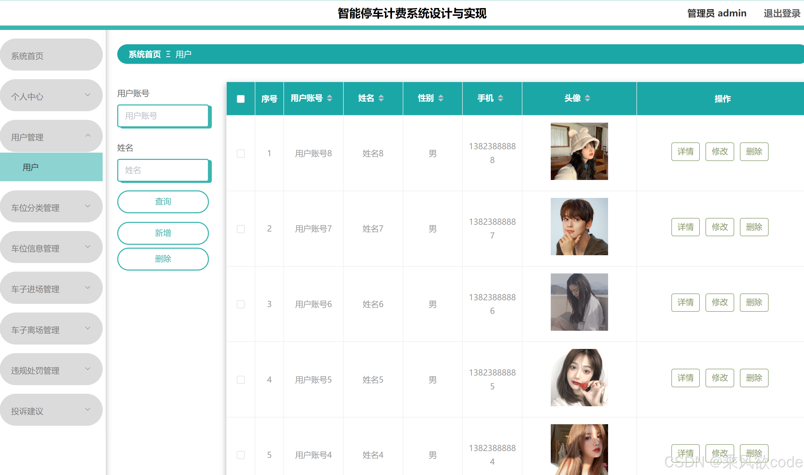
Task: Open avatar photo of 姓名7
Action: 579,227
